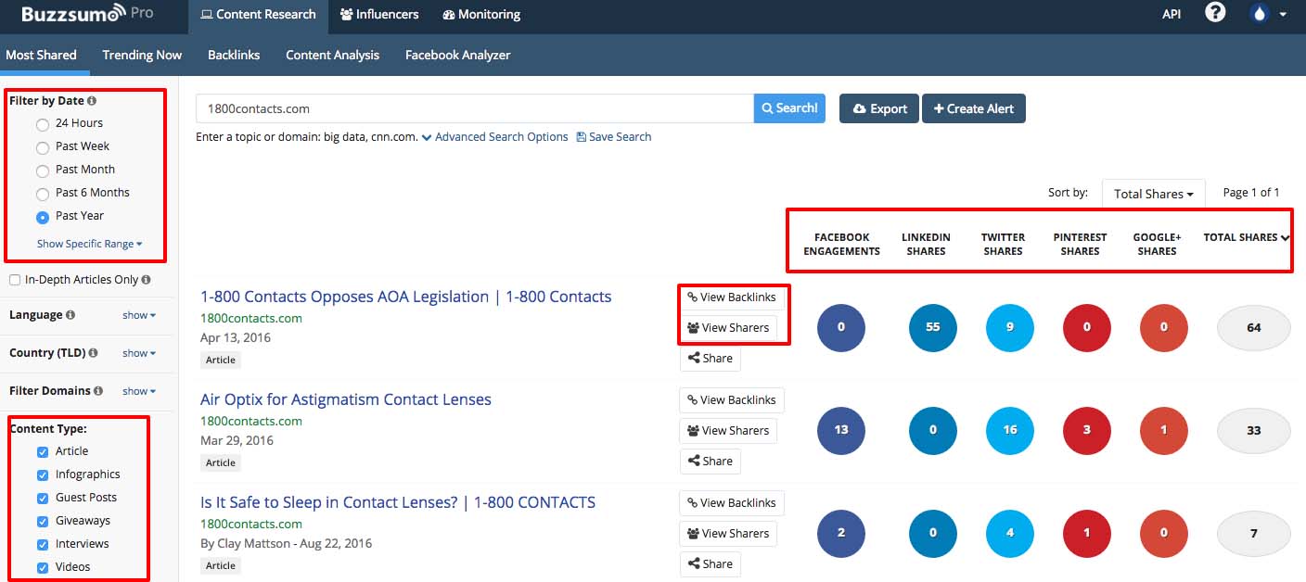
Task: Expand Advanced Search Options
Action: click(494, 136)
